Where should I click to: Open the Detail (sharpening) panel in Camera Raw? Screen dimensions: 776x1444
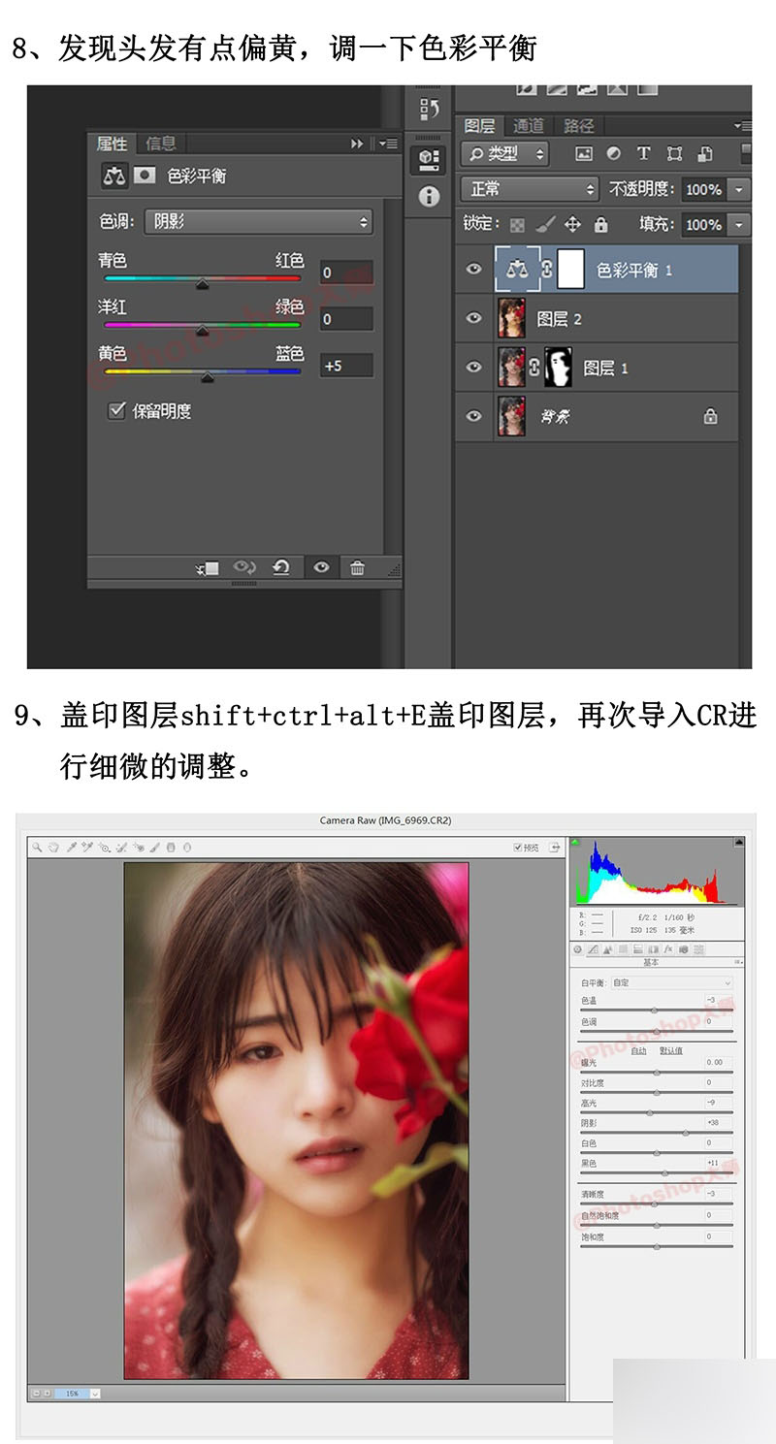tap(608, 949)
